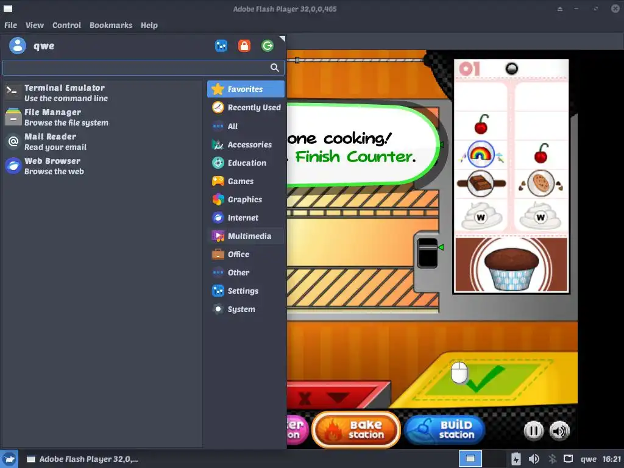This screenshot has height=468, width=624.
Task: Click the order ticket number 01
Action: 470,69
